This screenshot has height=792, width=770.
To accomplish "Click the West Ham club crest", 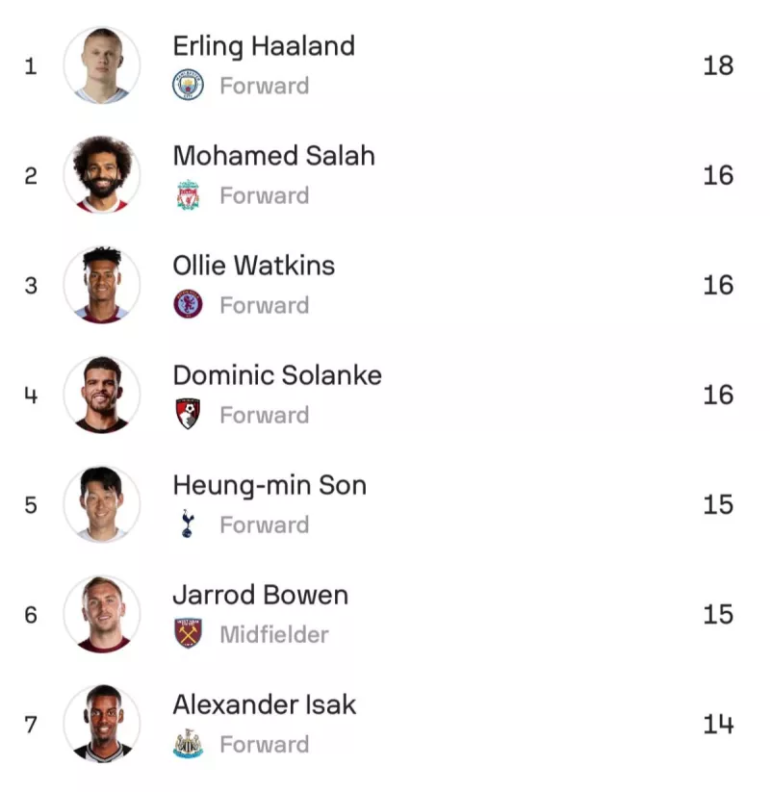I will point(188,634).
